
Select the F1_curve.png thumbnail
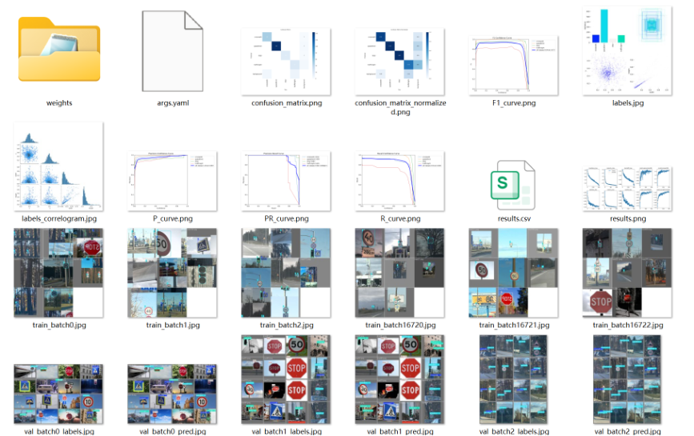513,66
